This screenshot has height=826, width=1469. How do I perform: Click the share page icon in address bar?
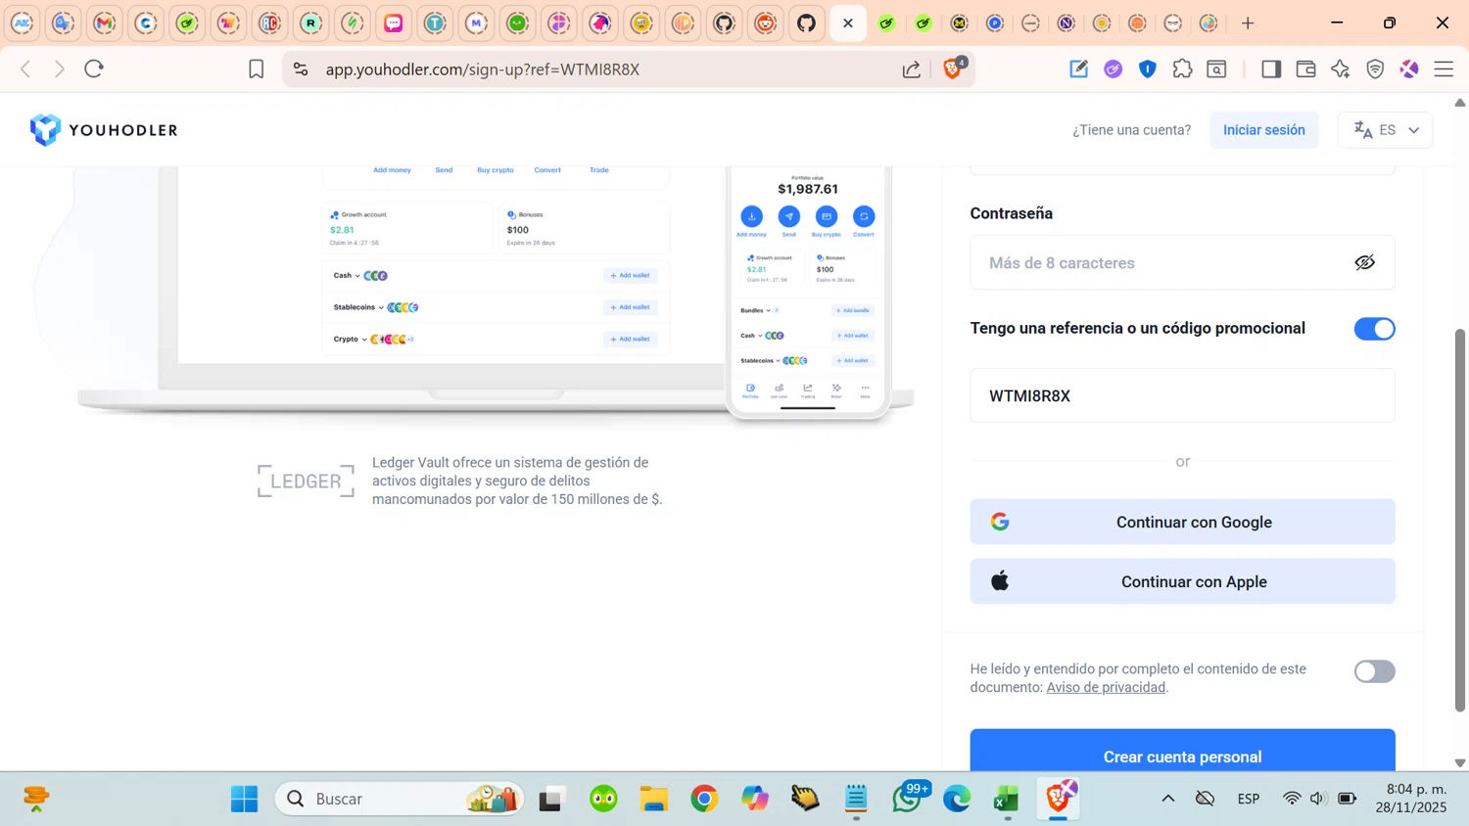pos(912,69)
